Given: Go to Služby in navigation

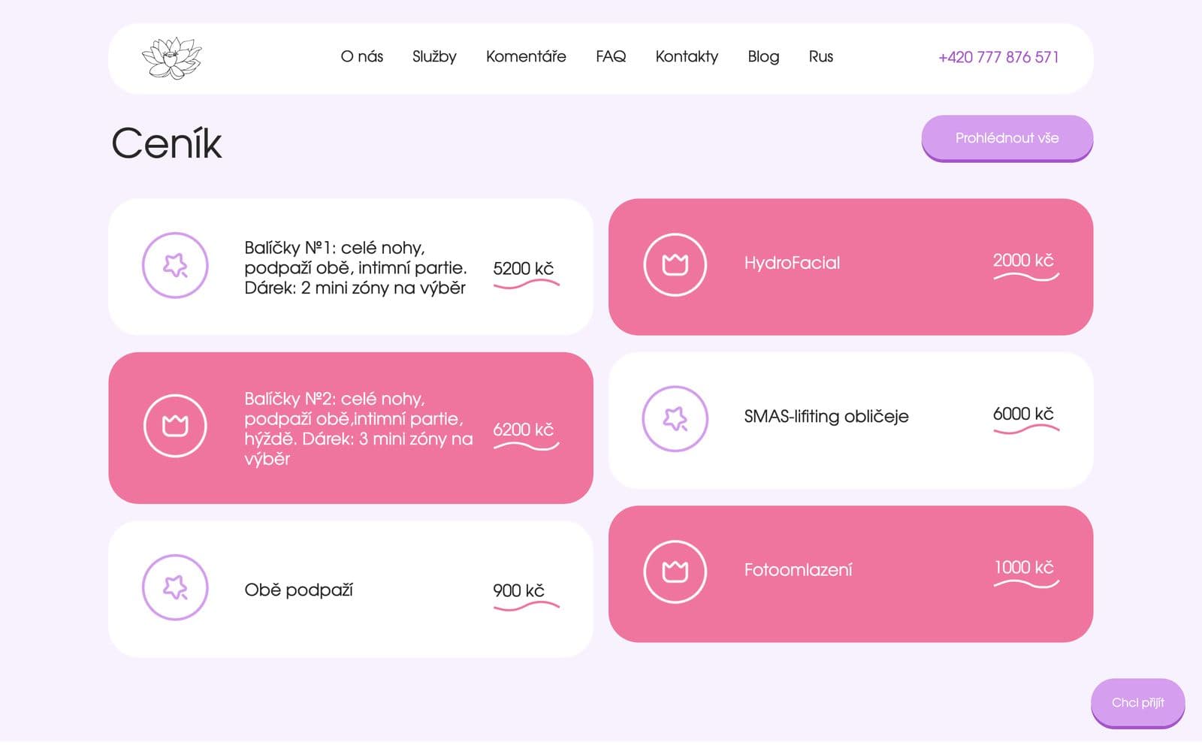Looking at the screenshot, I should coord(434,56).
